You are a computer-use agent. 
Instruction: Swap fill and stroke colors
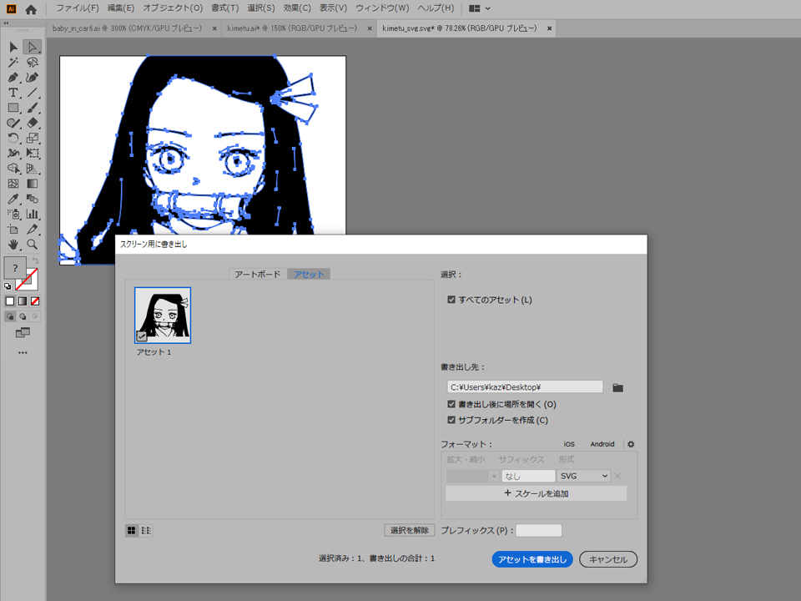(x=35, y=261)
